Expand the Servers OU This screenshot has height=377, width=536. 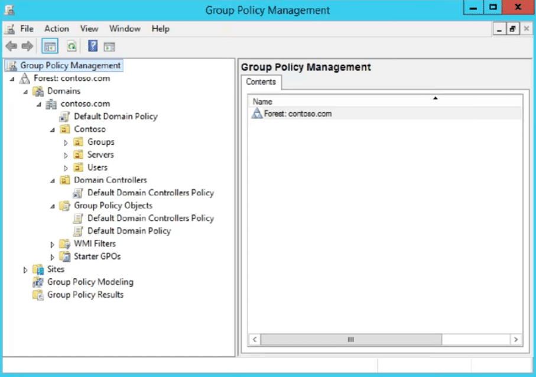[x=66, y=155]
